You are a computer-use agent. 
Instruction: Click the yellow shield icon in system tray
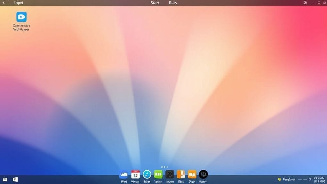280,179
